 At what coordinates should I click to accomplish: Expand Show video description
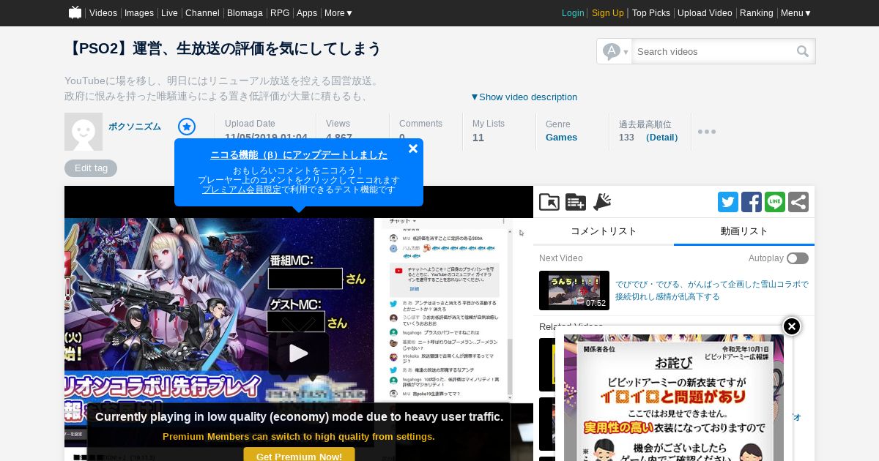pos(524,97)
